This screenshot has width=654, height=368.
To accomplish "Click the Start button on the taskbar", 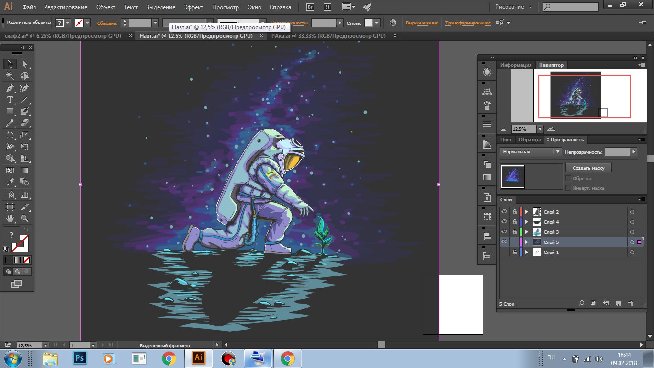I will coord(13,358).
